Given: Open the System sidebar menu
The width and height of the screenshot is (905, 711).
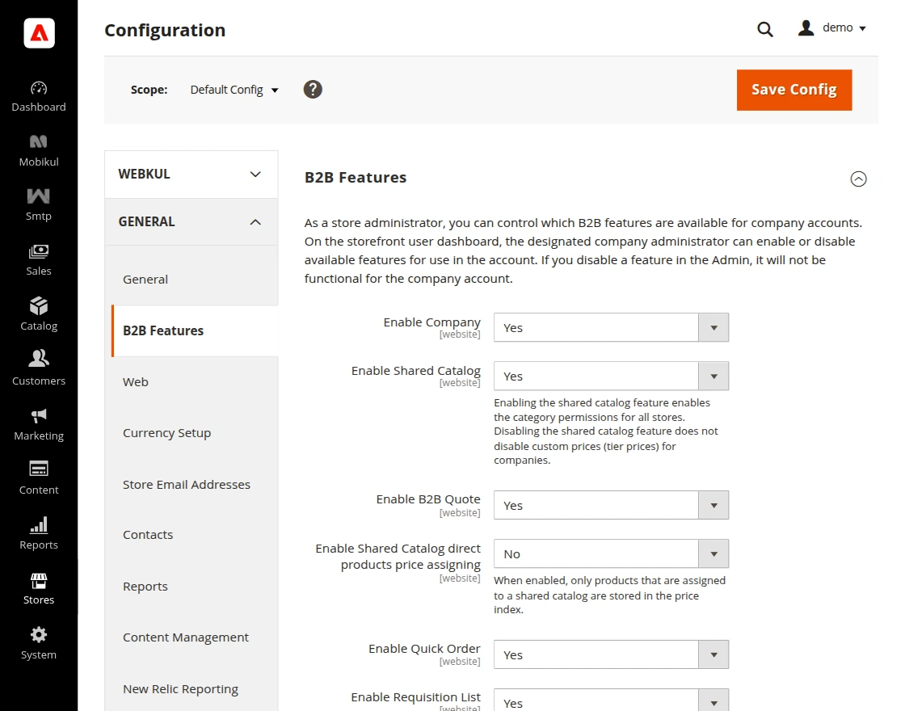Looking at the screenshot, I should [x=39, y=643].
